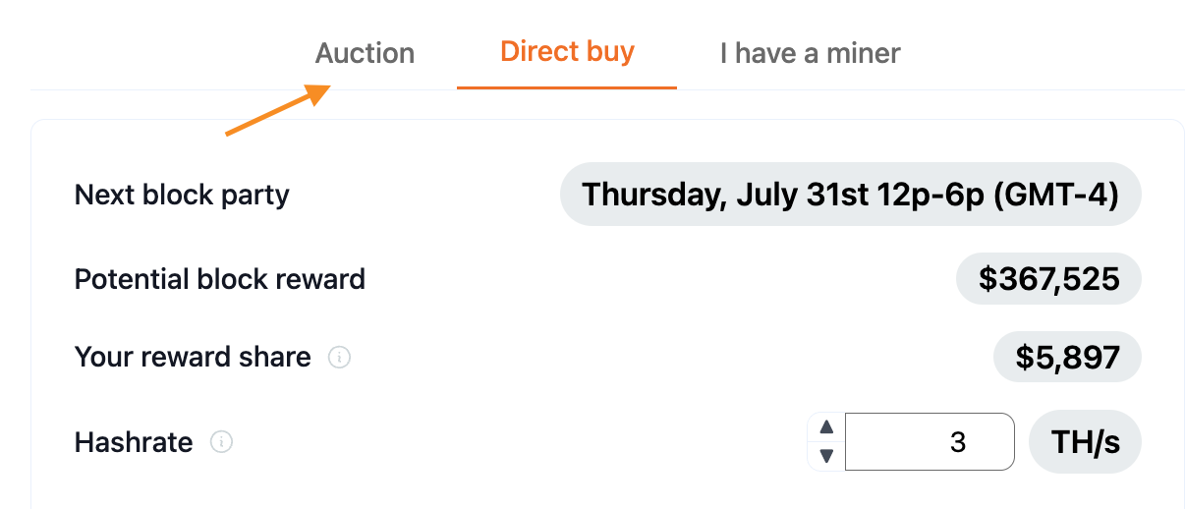This screenshot has width=1185, height=509.
Task: Click the Potential block reward label
Action: (x=220, y=279)
